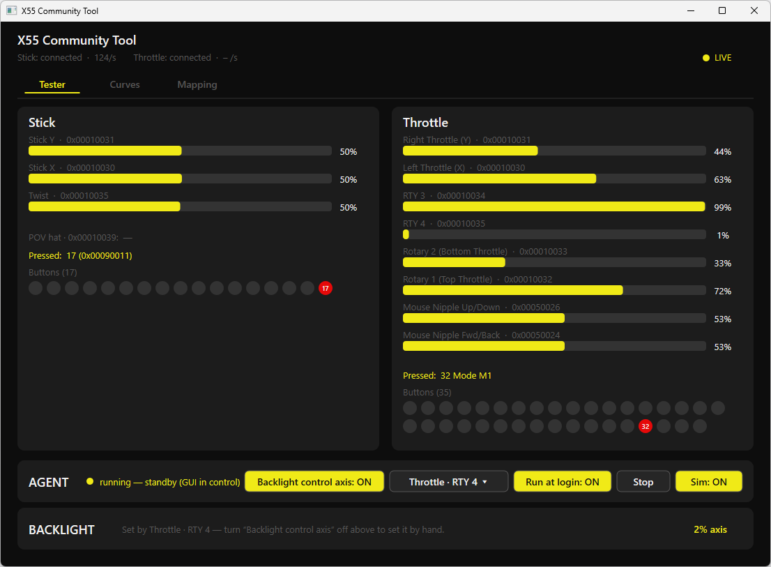This screenshot has height=567, width=771.
Task: Click the Stick Y axis bar
Action: pos(180,151)
